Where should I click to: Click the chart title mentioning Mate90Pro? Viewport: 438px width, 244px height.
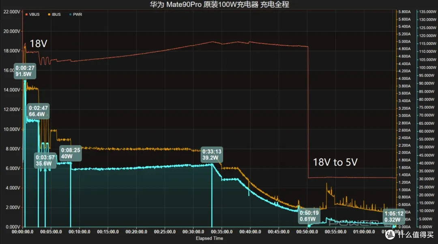tap(219, 4)
